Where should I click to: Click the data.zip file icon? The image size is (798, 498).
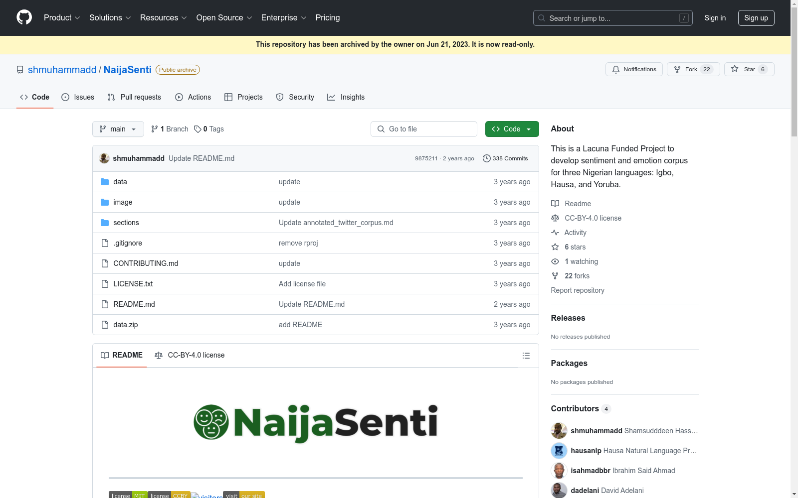105,325
